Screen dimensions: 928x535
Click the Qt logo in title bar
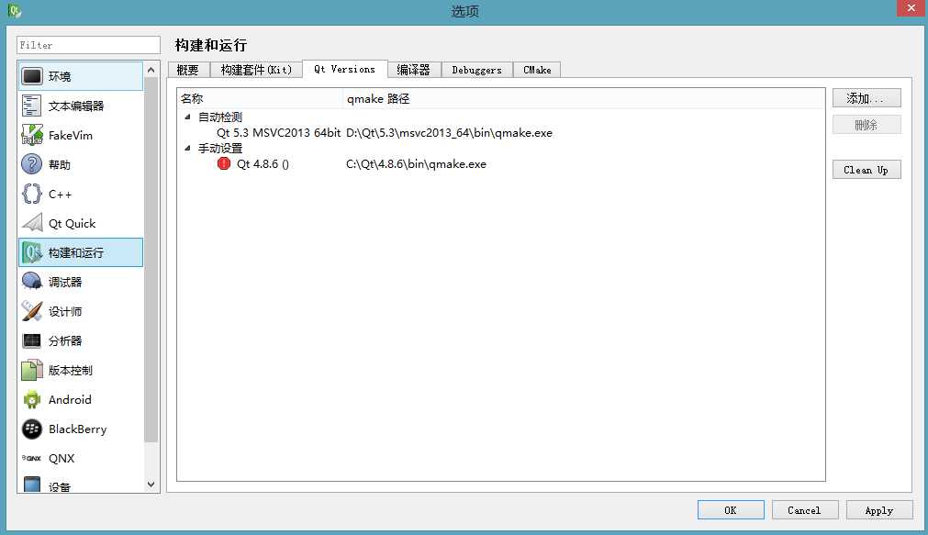click(x=16, y=11)
